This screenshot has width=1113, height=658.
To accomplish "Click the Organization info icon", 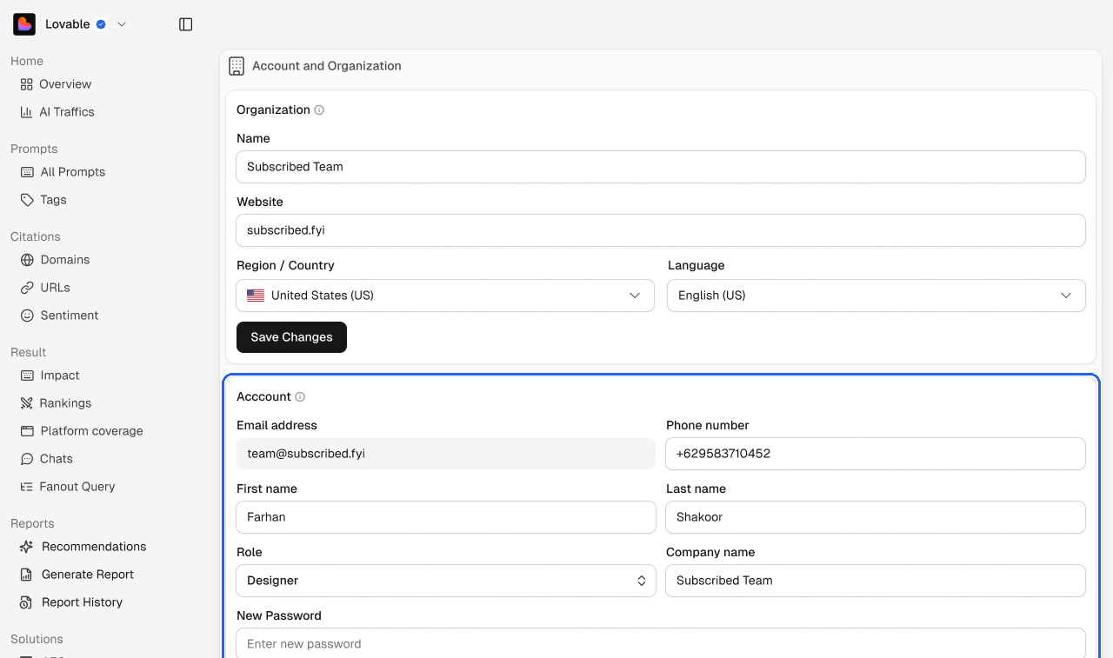I will [319, 110].
